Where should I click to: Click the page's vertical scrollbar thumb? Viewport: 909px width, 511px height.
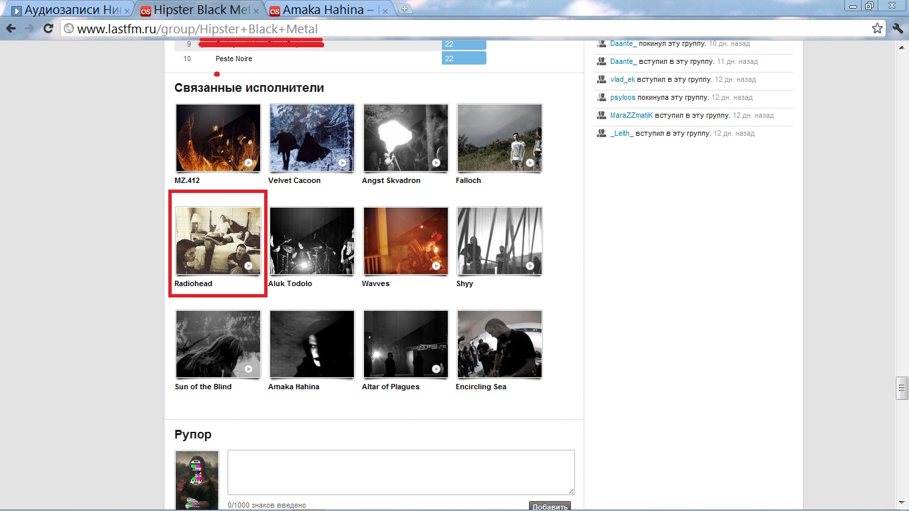(x=902, y=387)
